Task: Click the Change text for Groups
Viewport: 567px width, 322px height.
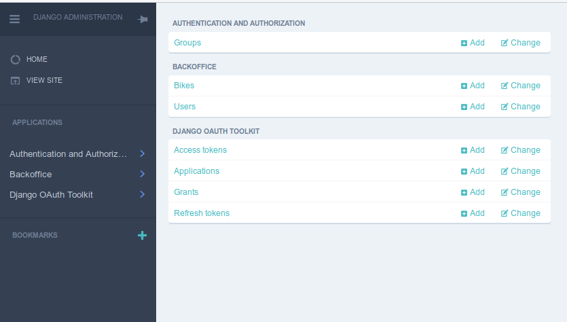Action: pos(526,43)
